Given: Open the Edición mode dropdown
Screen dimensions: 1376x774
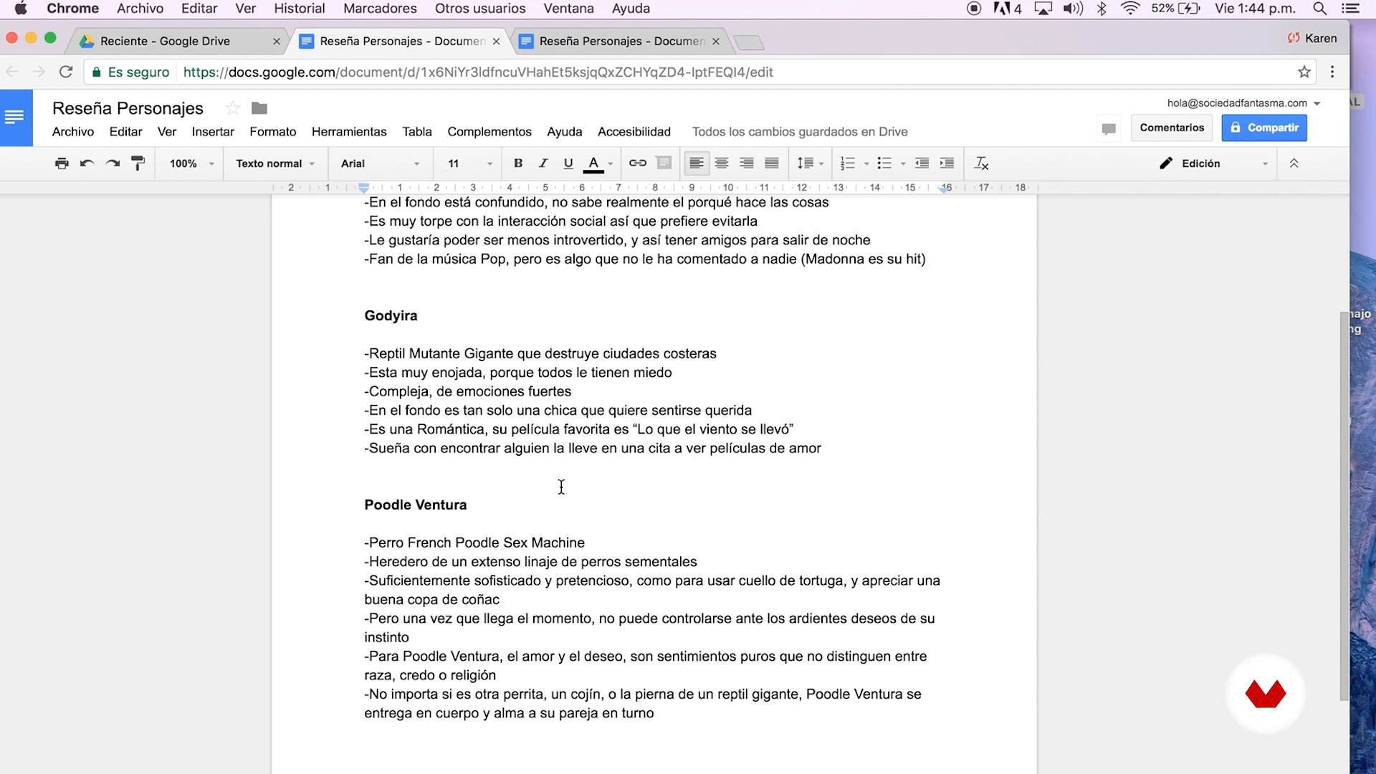Looking at the screenshot, I should [1214, 163].
